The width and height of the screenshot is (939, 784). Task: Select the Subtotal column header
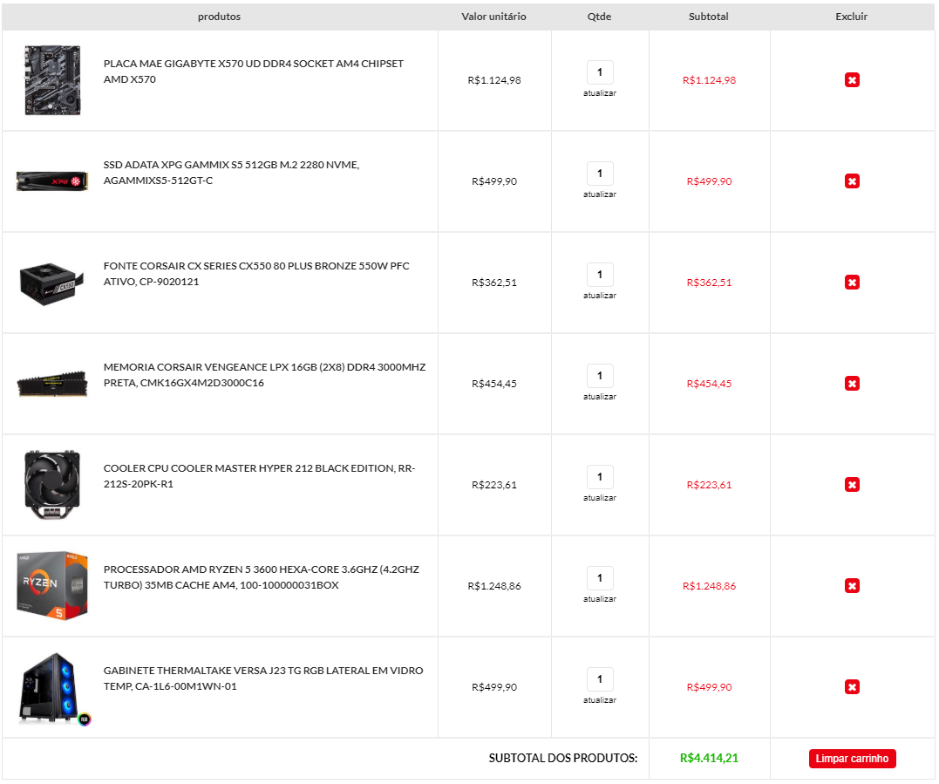coord(709,17)
